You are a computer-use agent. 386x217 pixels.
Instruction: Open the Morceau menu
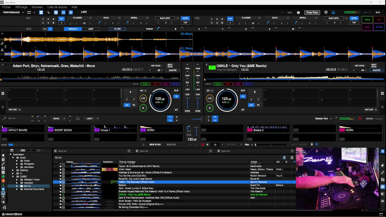pyautogui.click(x=37, y=7)
